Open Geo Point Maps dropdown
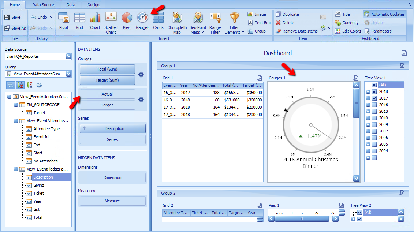Image resolution: width=414 pixels, height=232 pixels. [202, 32]
